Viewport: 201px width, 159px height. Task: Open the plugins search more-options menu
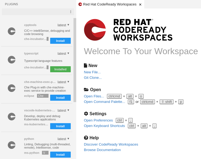[x=71, y=12]
